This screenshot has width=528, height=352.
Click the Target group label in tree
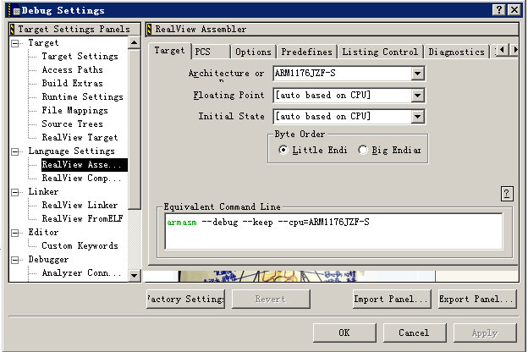pos(43,43)
